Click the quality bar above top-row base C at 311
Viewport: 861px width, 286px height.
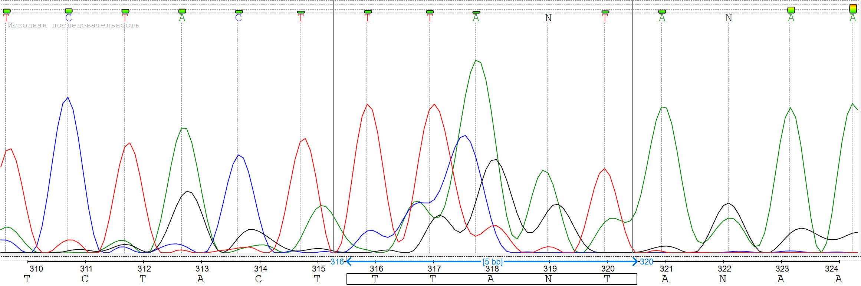tap(69, 11)
